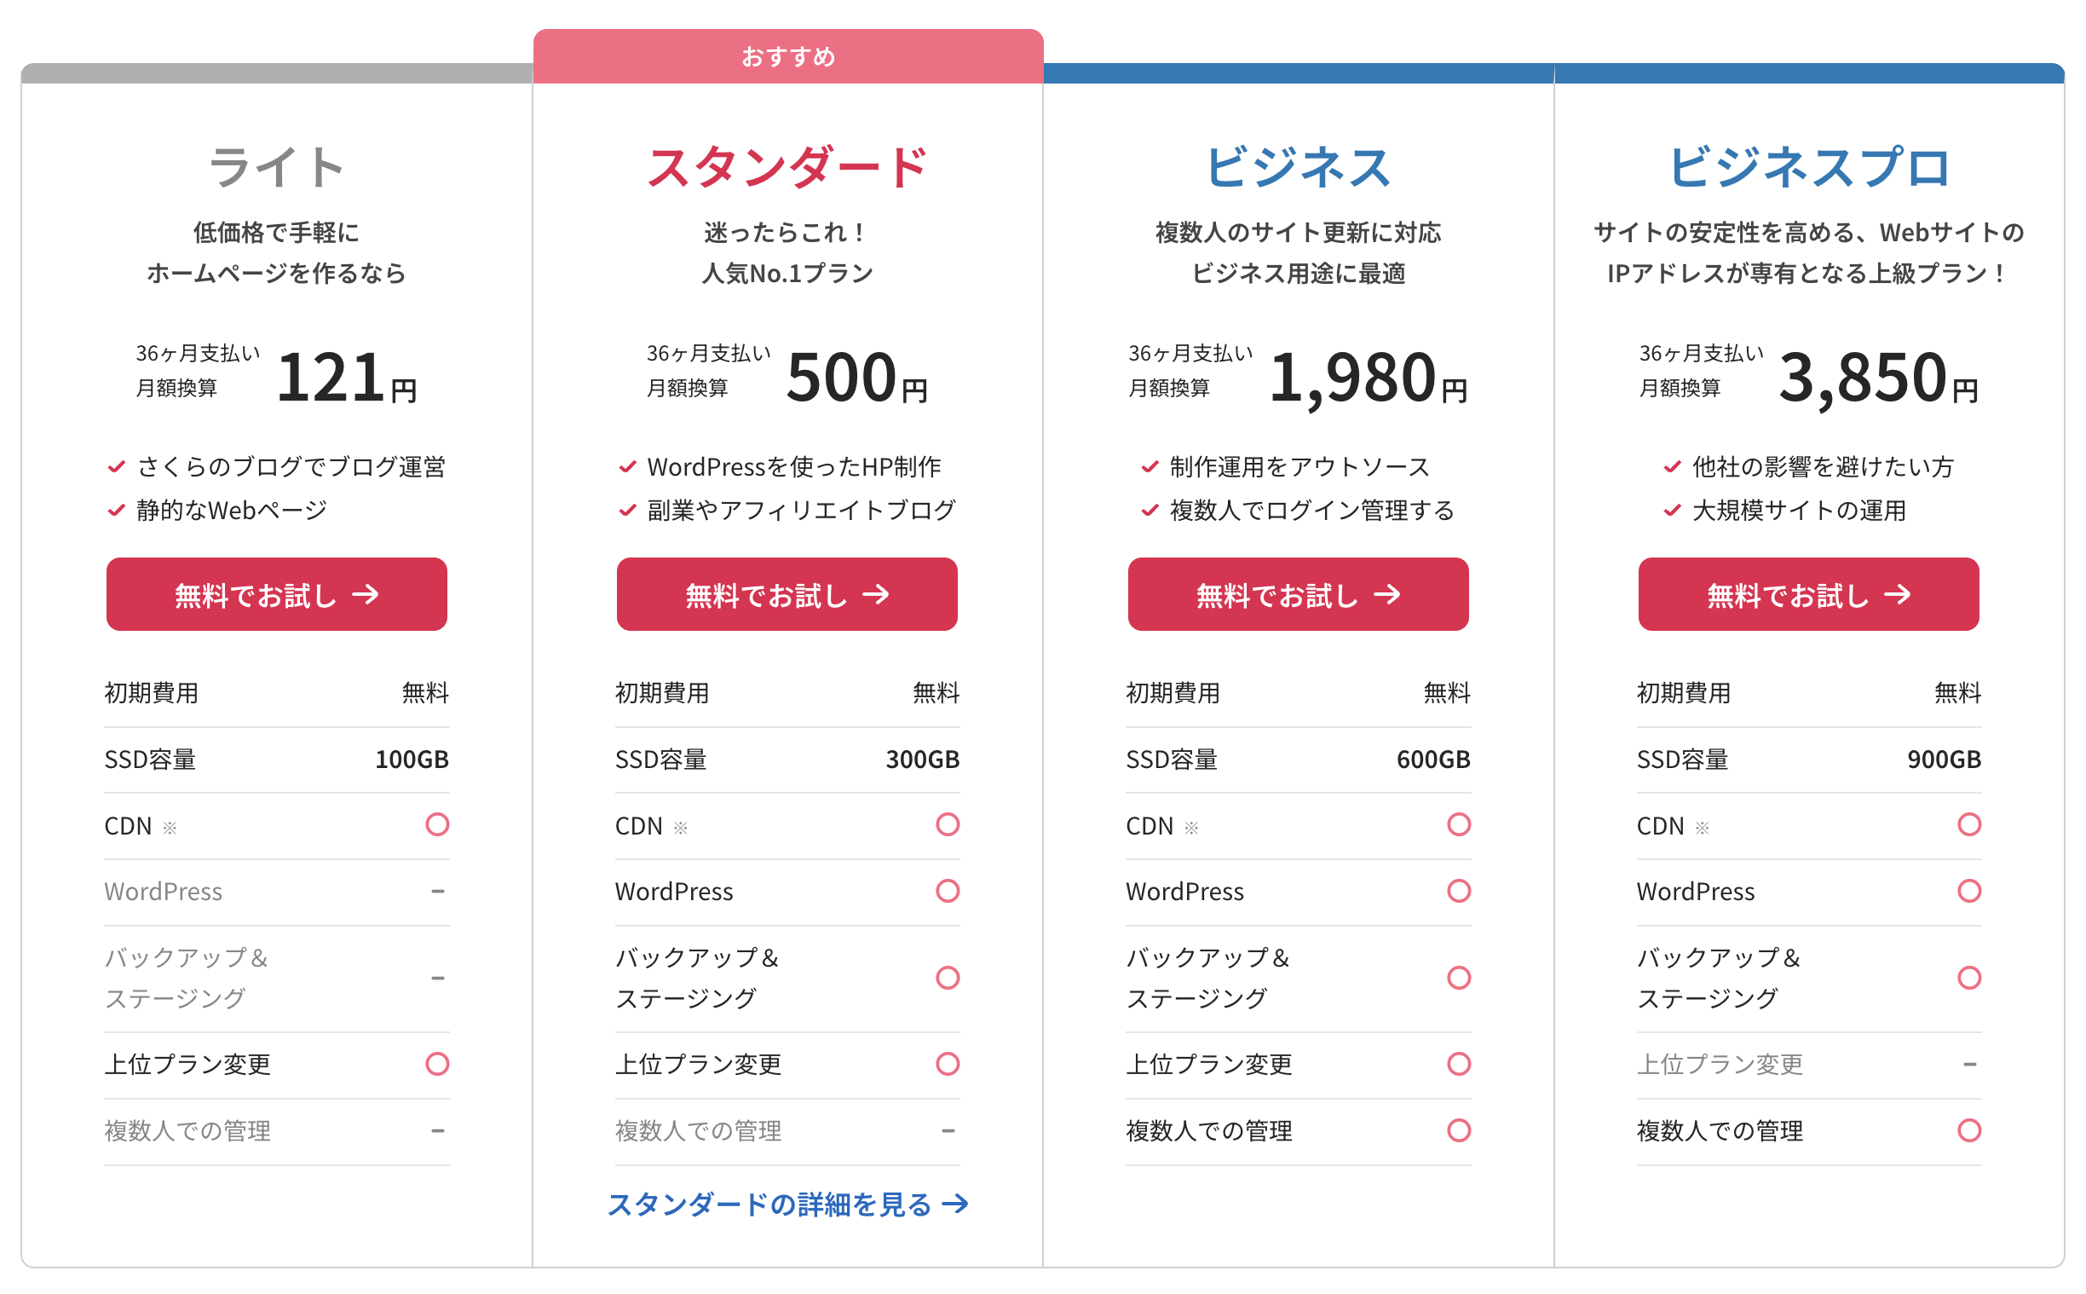This screenshot has width=2086, height=1294.
Task: Click ビジネスプロ plan 無料でお試し button
Action: click(x=1808, y=594)
